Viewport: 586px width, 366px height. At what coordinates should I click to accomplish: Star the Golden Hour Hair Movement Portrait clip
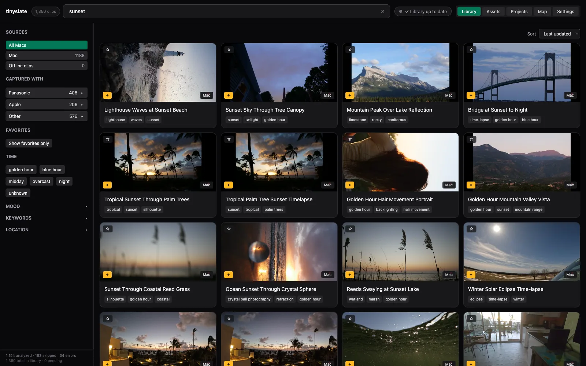point(350,139)
